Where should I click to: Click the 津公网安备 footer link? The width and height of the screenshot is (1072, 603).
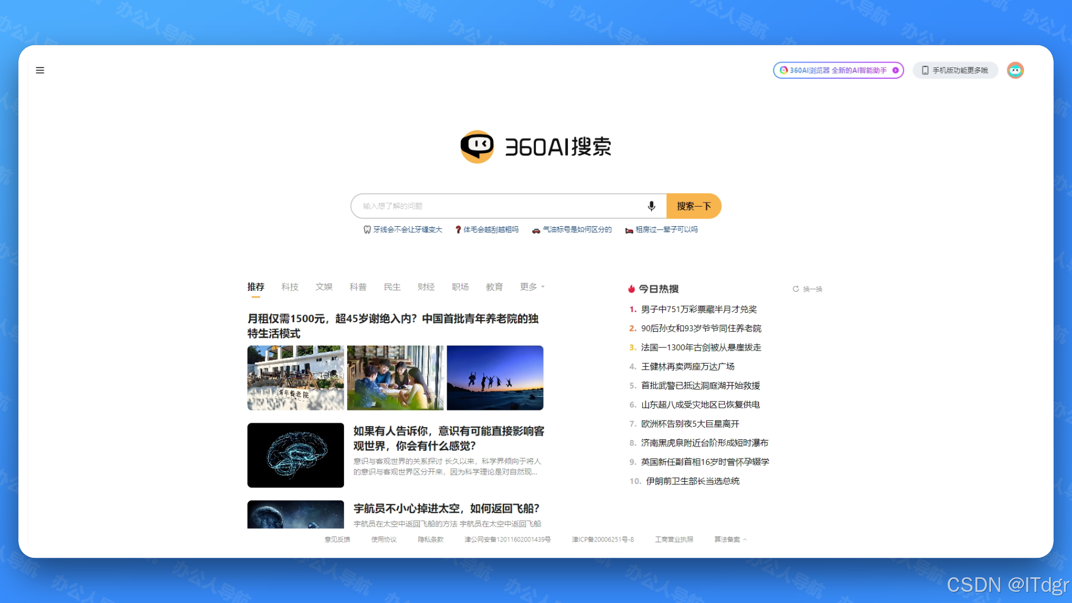pyautogui.click(x=508, y=539)
